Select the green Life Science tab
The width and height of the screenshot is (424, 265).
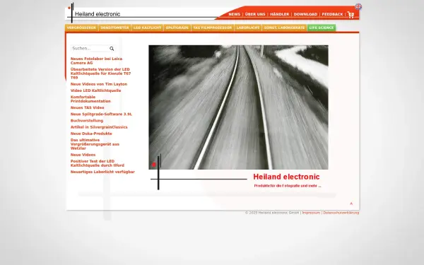322,28
